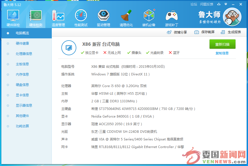This screenshot has width=248, height=166.
Task: Open the title bar dropdown menu arrow
Action: [226, 4]
